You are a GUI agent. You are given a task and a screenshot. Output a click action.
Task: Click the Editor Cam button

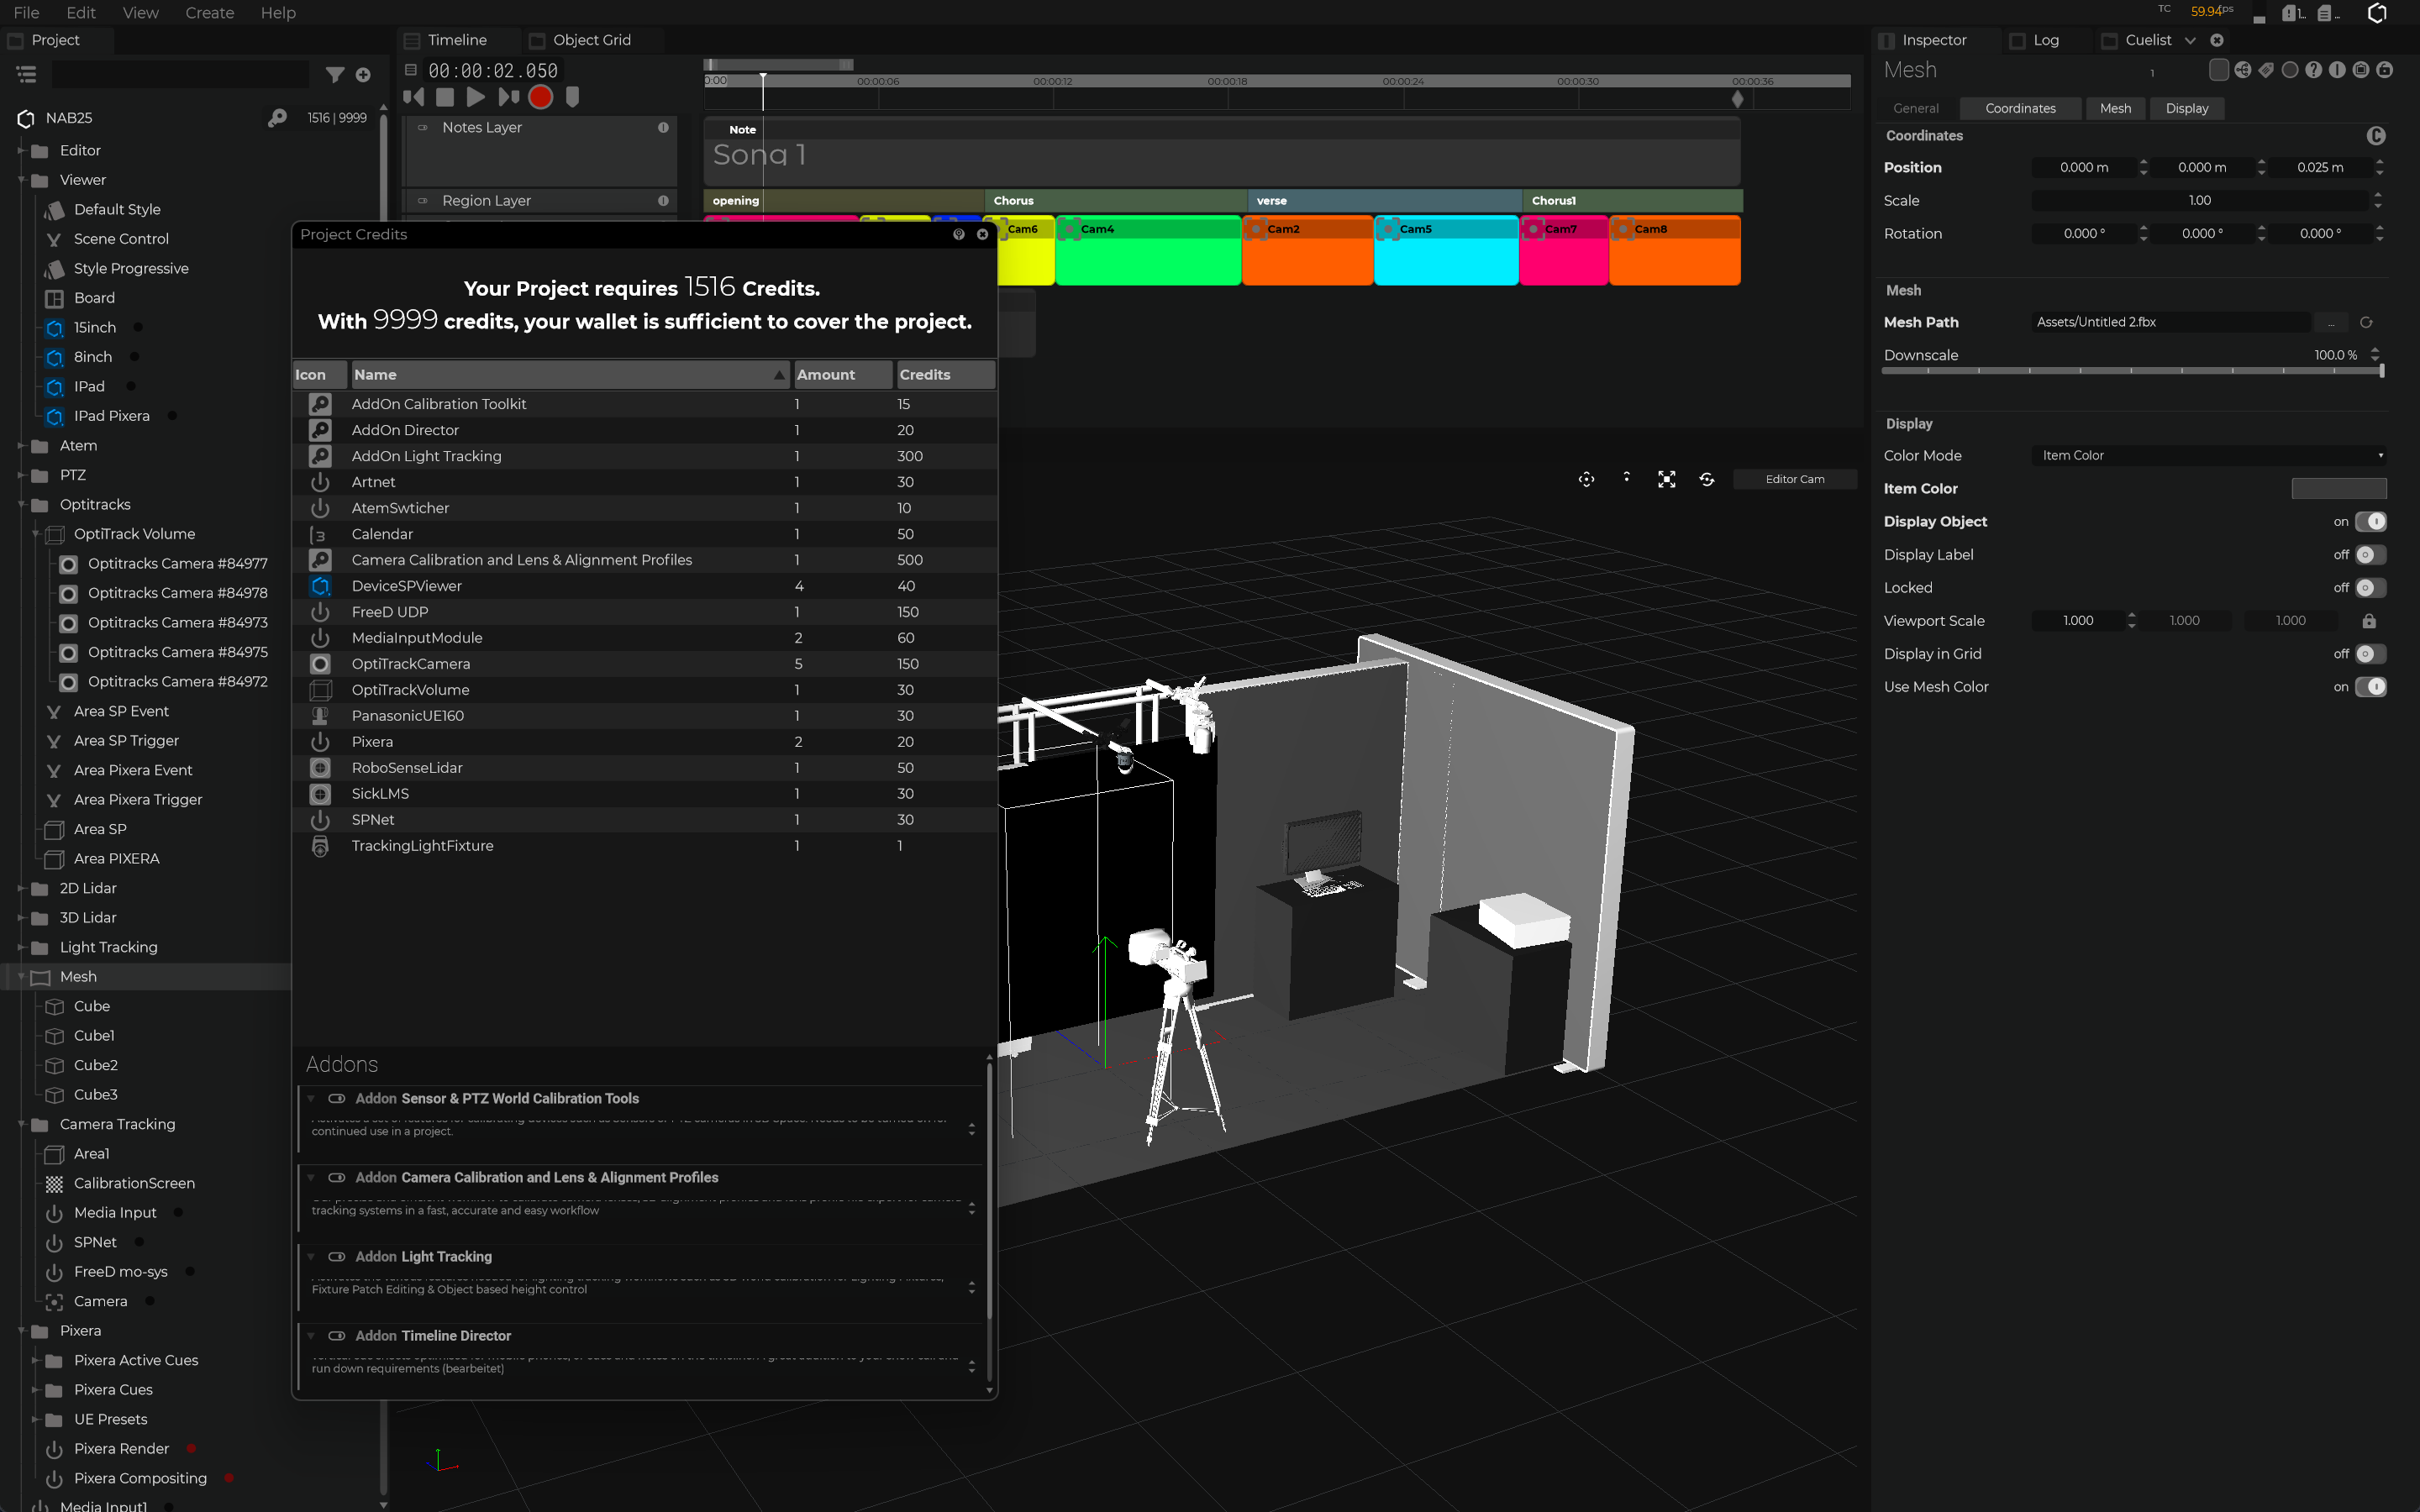(1794, 479)
